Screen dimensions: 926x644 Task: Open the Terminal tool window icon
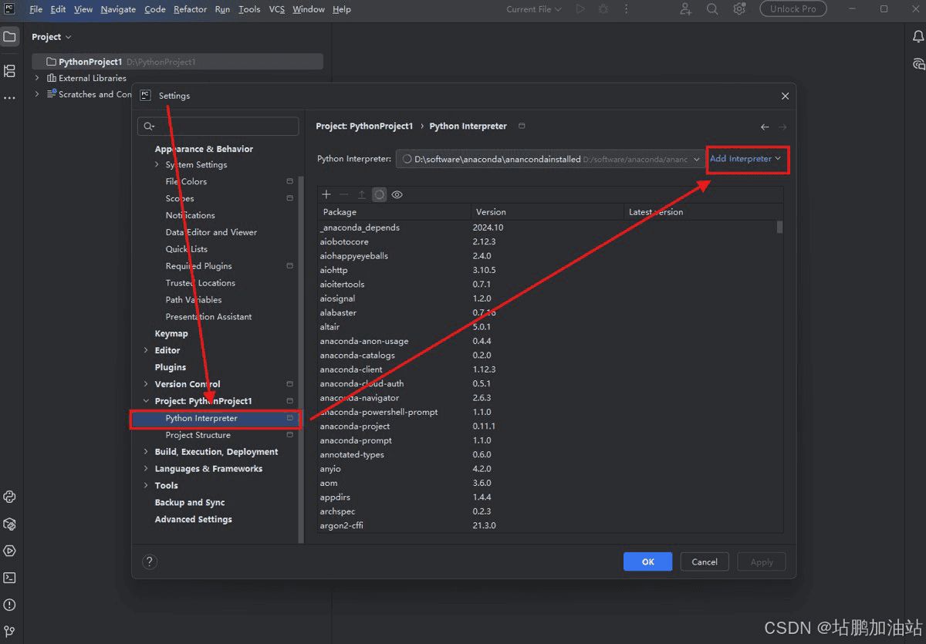10,578
